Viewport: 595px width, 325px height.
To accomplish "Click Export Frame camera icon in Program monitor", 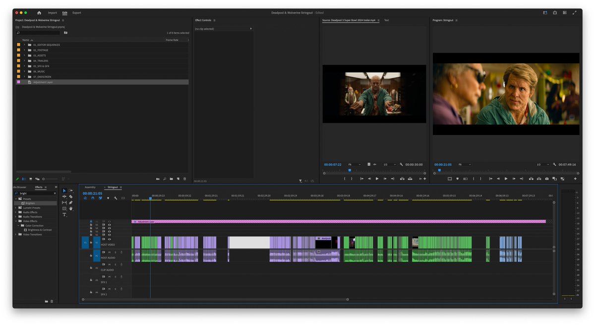I will coord(547,179).
